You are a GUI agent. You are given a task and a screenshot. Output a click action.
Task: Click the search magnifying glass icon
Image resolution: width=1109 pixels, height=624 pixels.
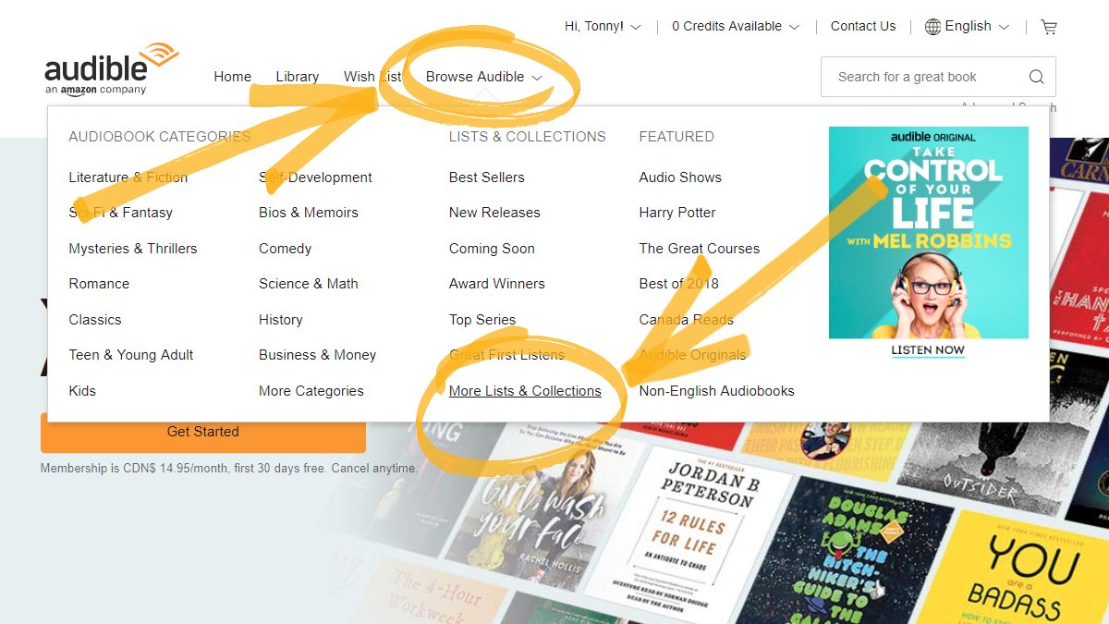[x=1036, y=77]
